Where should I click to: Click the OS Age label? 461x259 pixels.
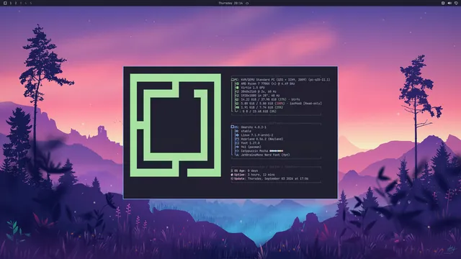click(240, 171)
